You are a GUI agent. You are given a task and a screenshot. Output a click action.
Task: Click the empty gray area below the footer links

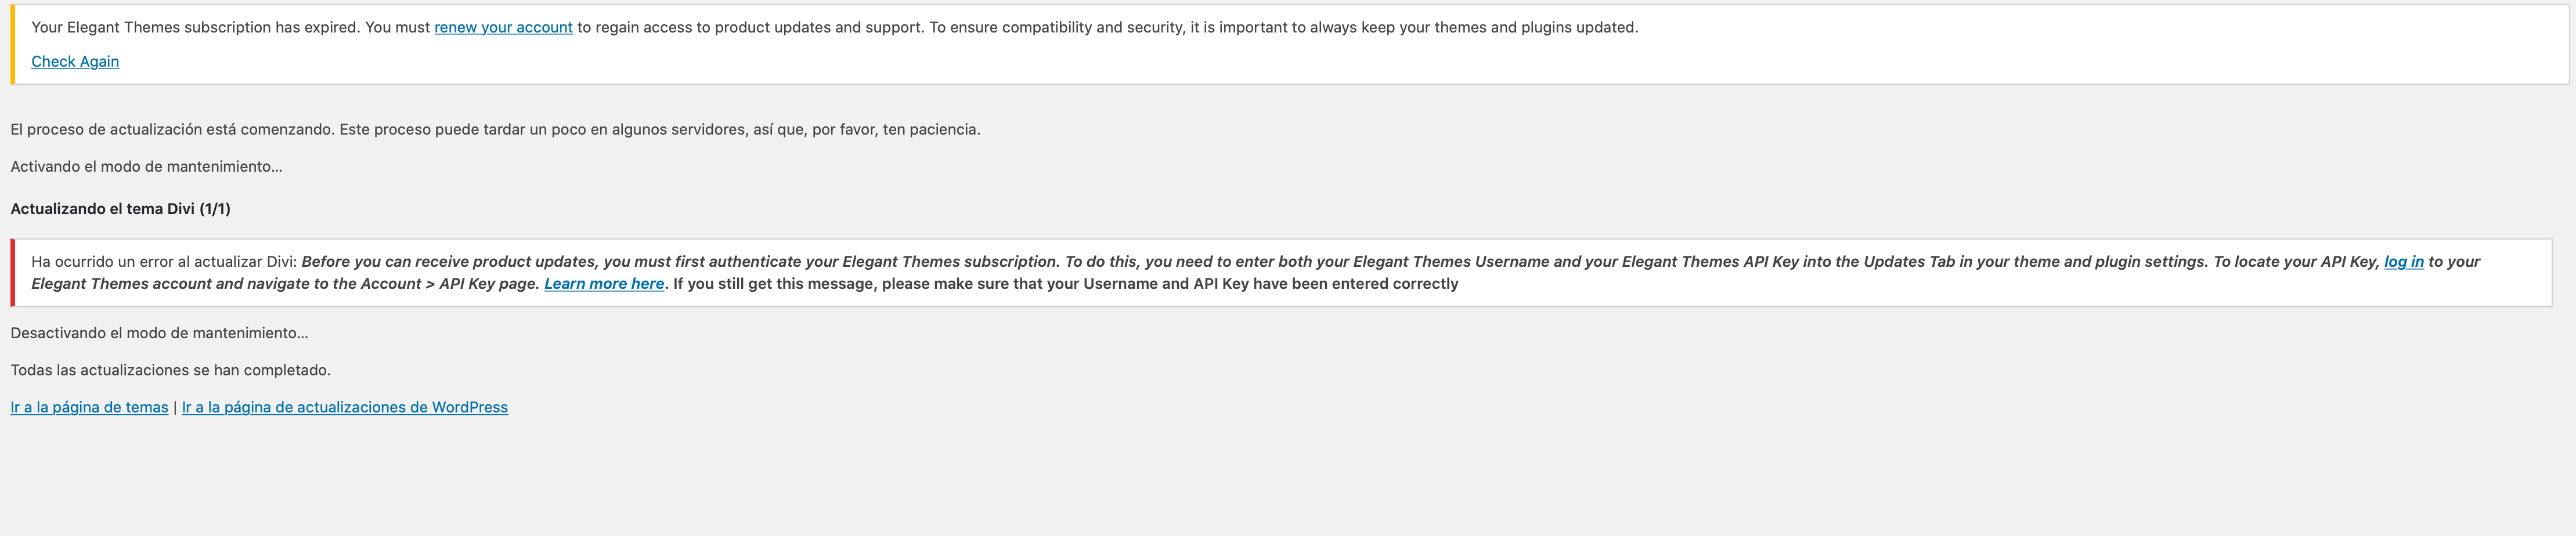coord(1288,480)
